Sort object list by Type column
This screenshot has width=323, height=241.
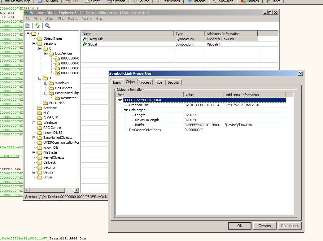pos(189,34)
